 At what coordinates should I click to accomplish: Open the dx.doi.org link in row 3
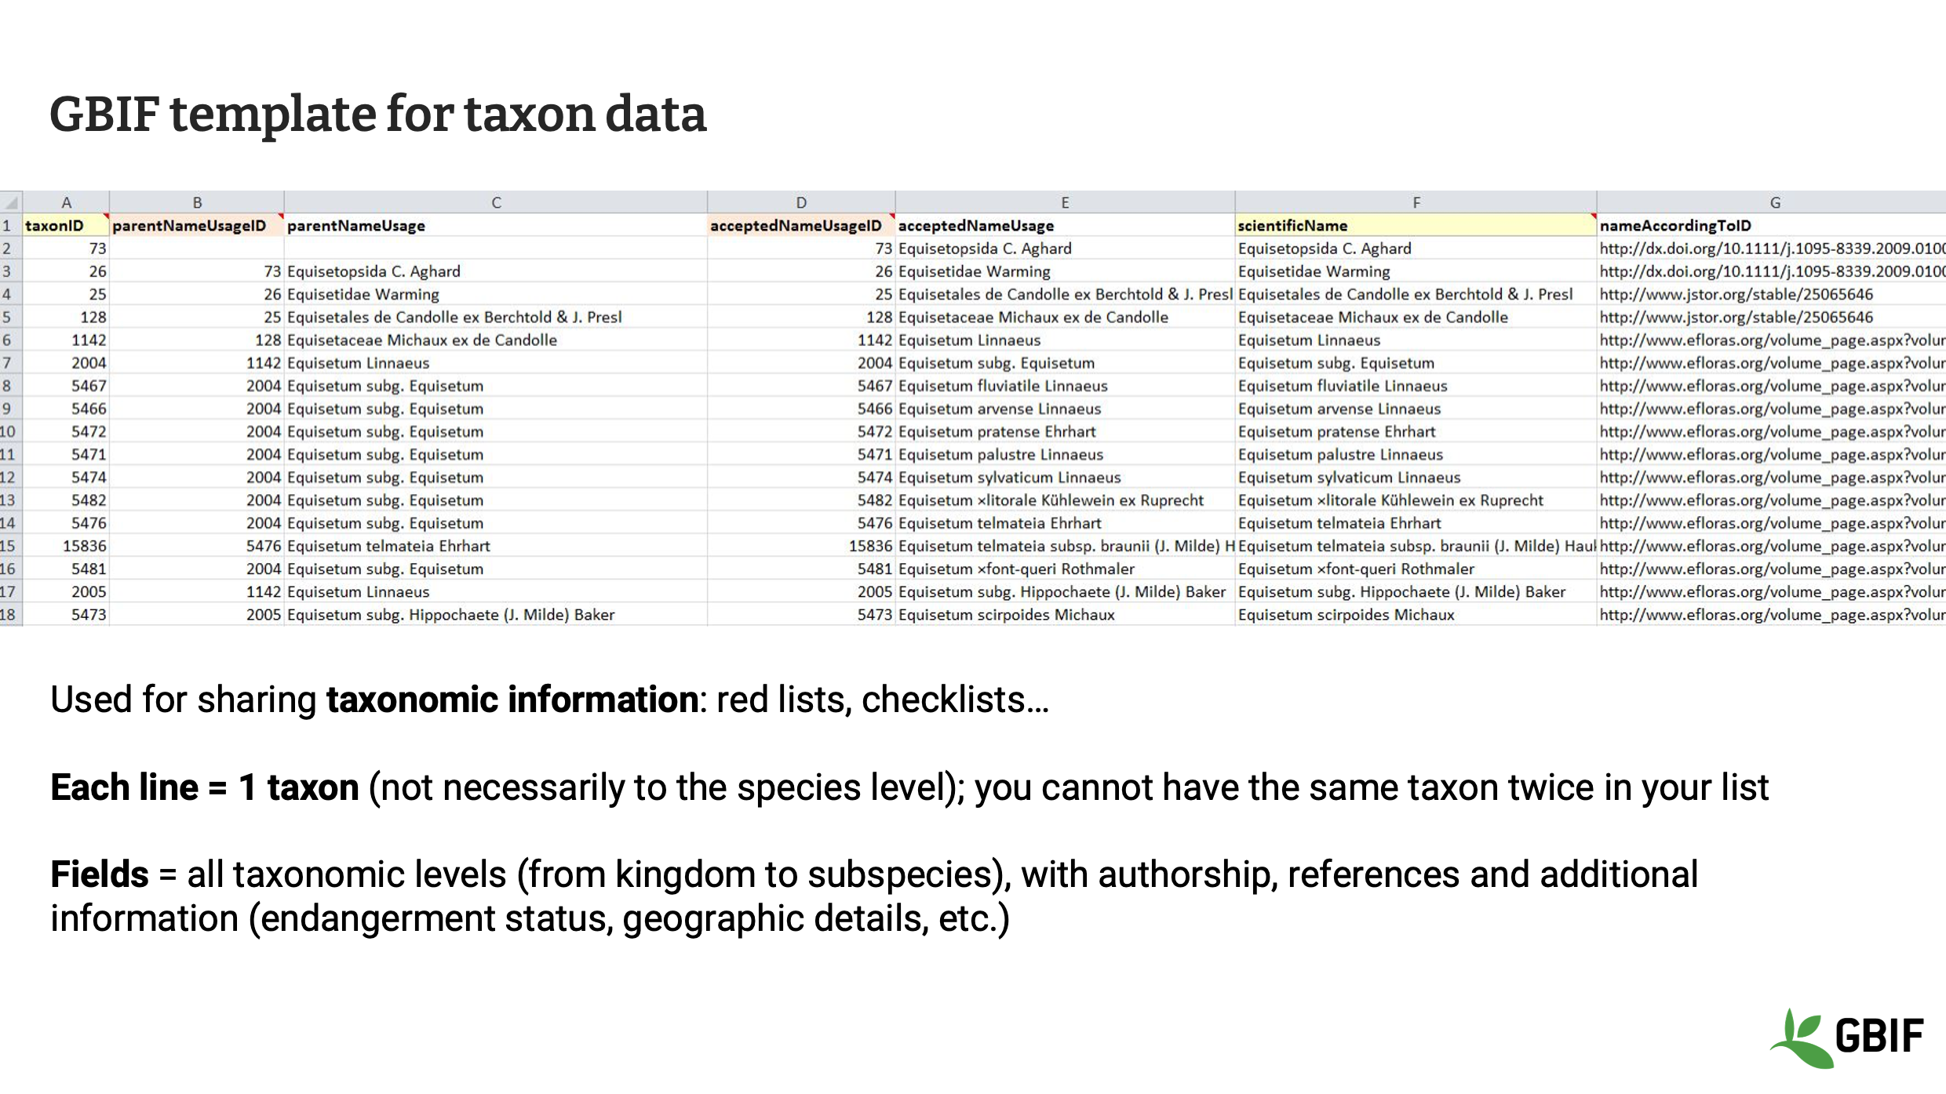[1772, 271]
